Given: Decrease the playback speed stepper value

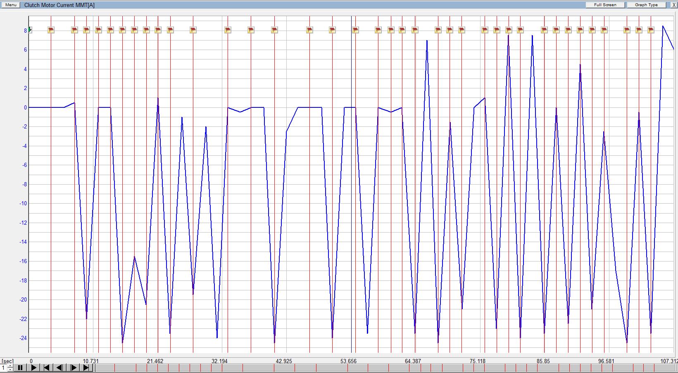Looking at the screenshot, I should pos(10,370).
